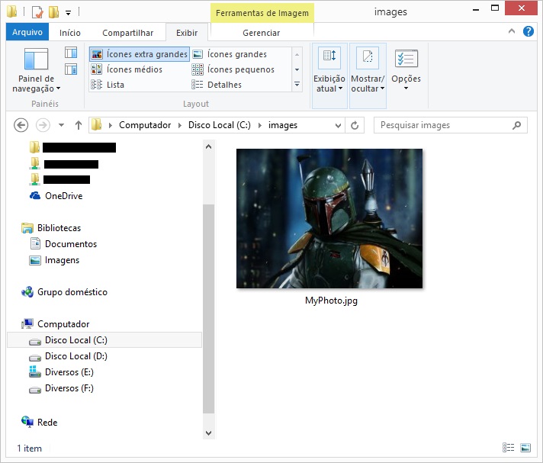The width and height of the screenshot is (543, 463).
Task: Click the details pane icon
Action: [71, 69]
